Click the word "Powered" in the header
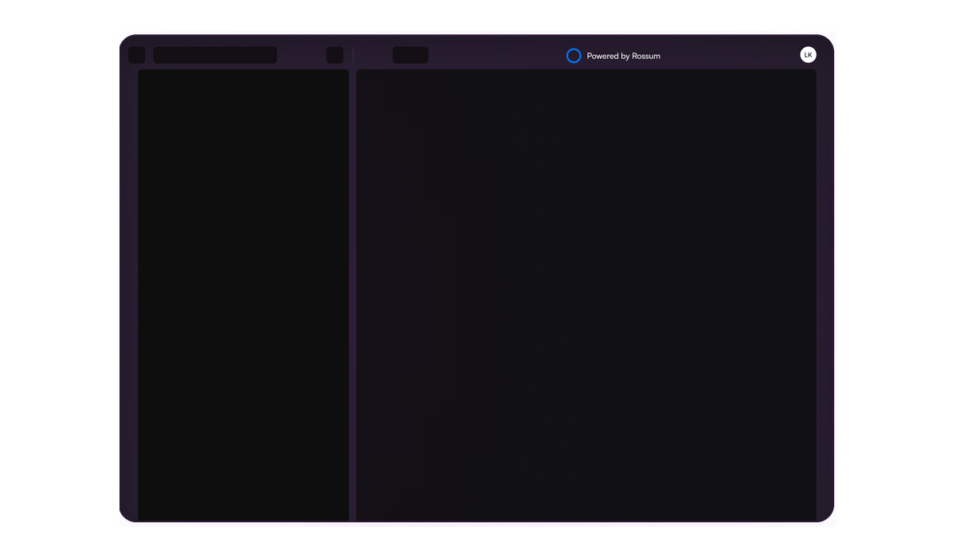This screenshot has width=956, height=558. pyautogui.click(x=602, y=56)
